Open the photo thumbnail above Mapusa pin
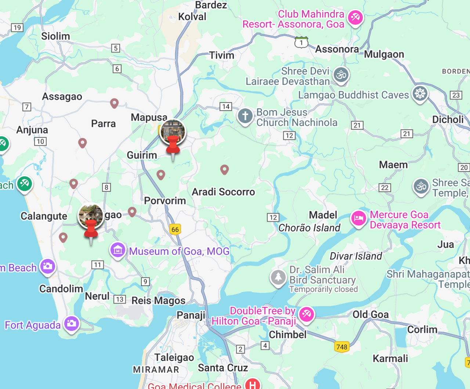The width and height of the screenshot is (470, 389). pos(173,131)
